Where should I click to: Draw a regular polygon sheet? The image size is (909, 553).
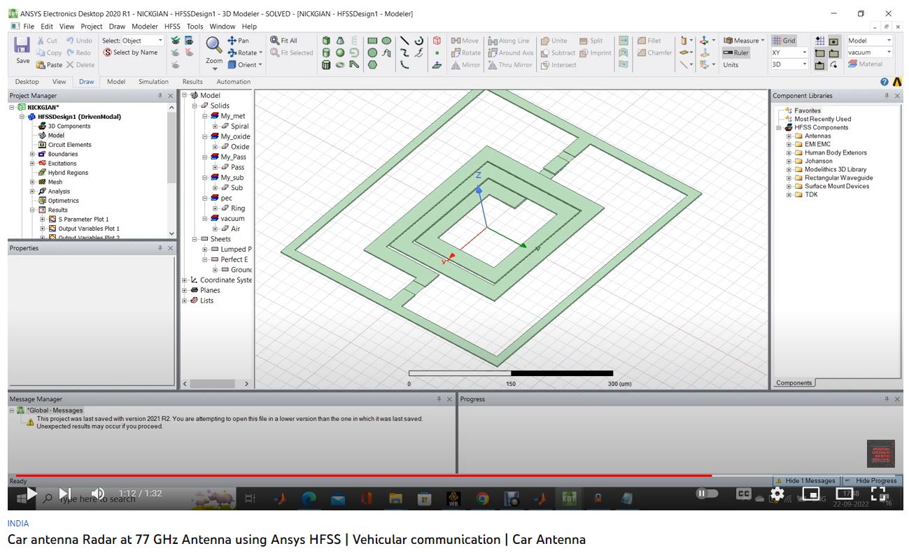tap(372, 65)
